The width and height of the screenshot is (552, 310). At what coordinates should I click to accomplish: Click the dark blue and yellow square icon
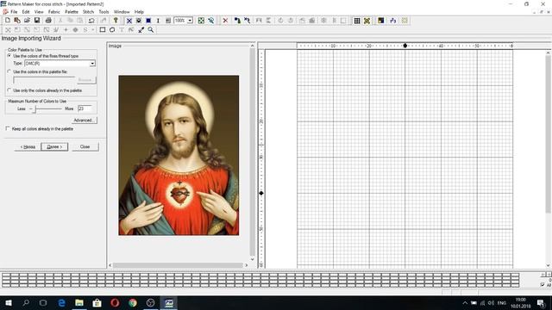tap(381, 21)
